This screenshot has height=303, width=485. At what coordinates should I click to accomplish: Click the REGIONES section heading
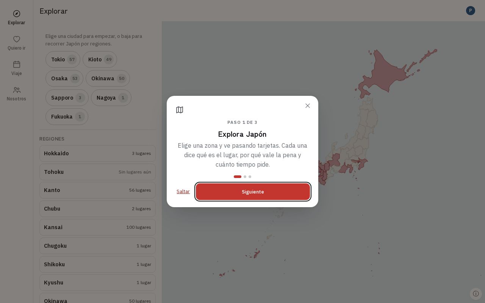pos(52,139)
